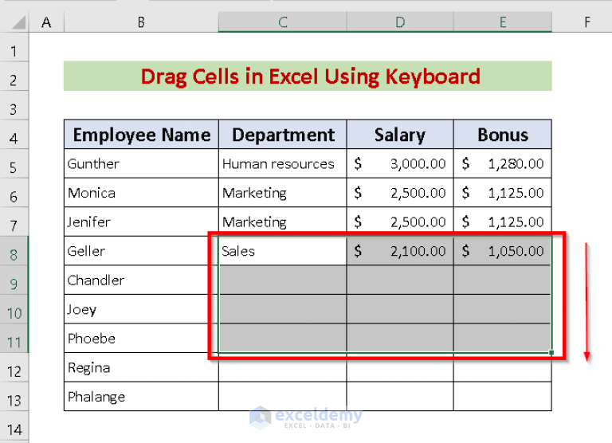Select Jenifer's salary cell 2,500.00
The width and height of the screenshot is (612, 443).
pyautogui.click(x=400, y=222)
